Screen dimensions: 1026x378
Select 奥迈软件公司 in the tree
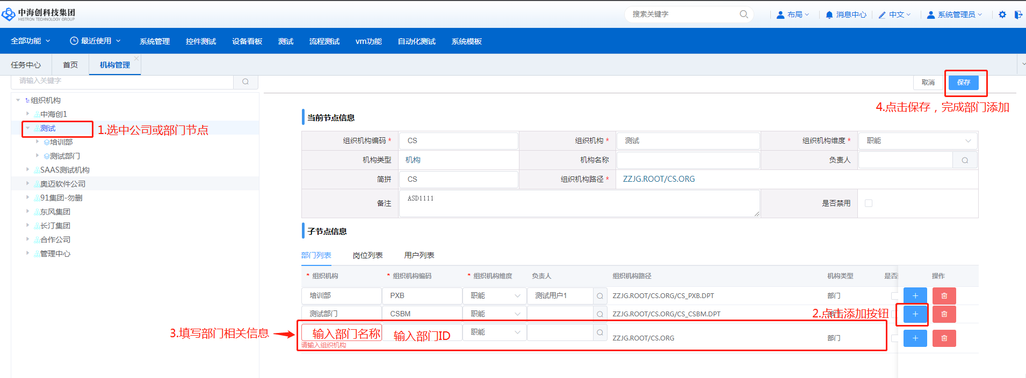click(x=63, y=184)
